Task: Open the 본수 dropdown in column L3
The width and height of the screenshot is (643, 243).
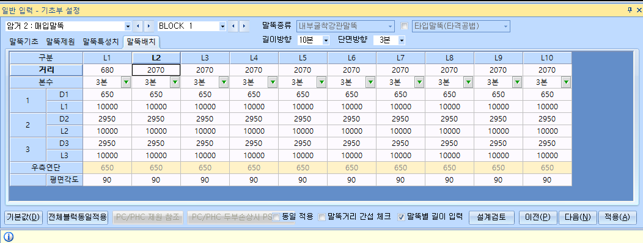Action: pyautogui.click(x=224, y=82)
